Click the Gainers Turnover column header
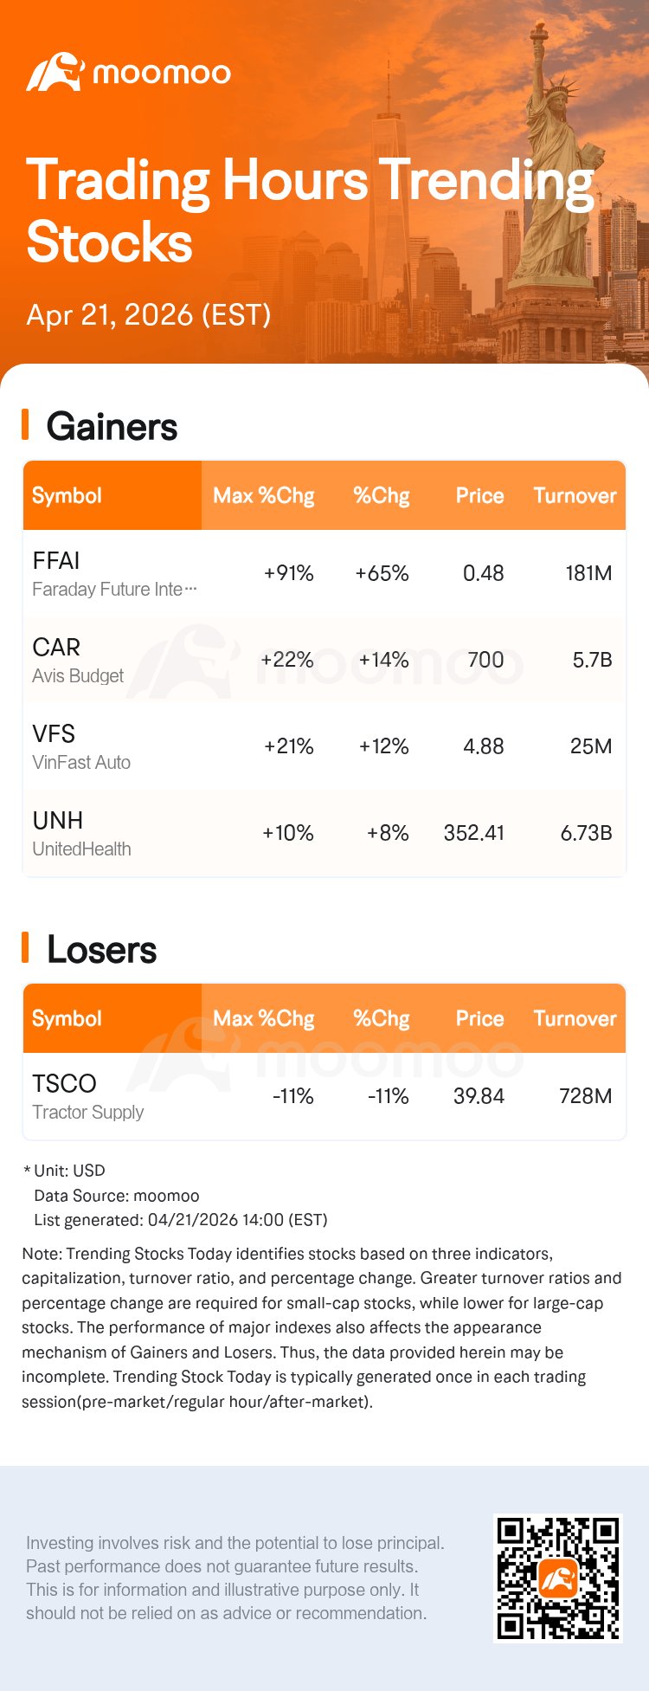This screenshot has width=649, height=1691. pyautogui.click(x=575, y=496)
